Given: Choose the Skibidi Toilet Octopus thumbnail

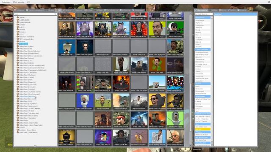Looking at the screenshot, I should [139, 66].
